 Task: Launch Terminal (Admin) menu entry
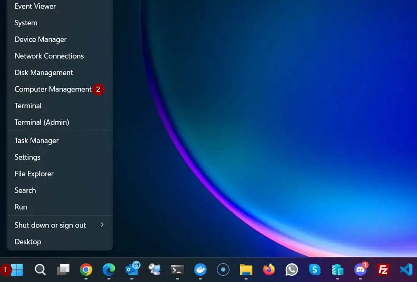59,122
